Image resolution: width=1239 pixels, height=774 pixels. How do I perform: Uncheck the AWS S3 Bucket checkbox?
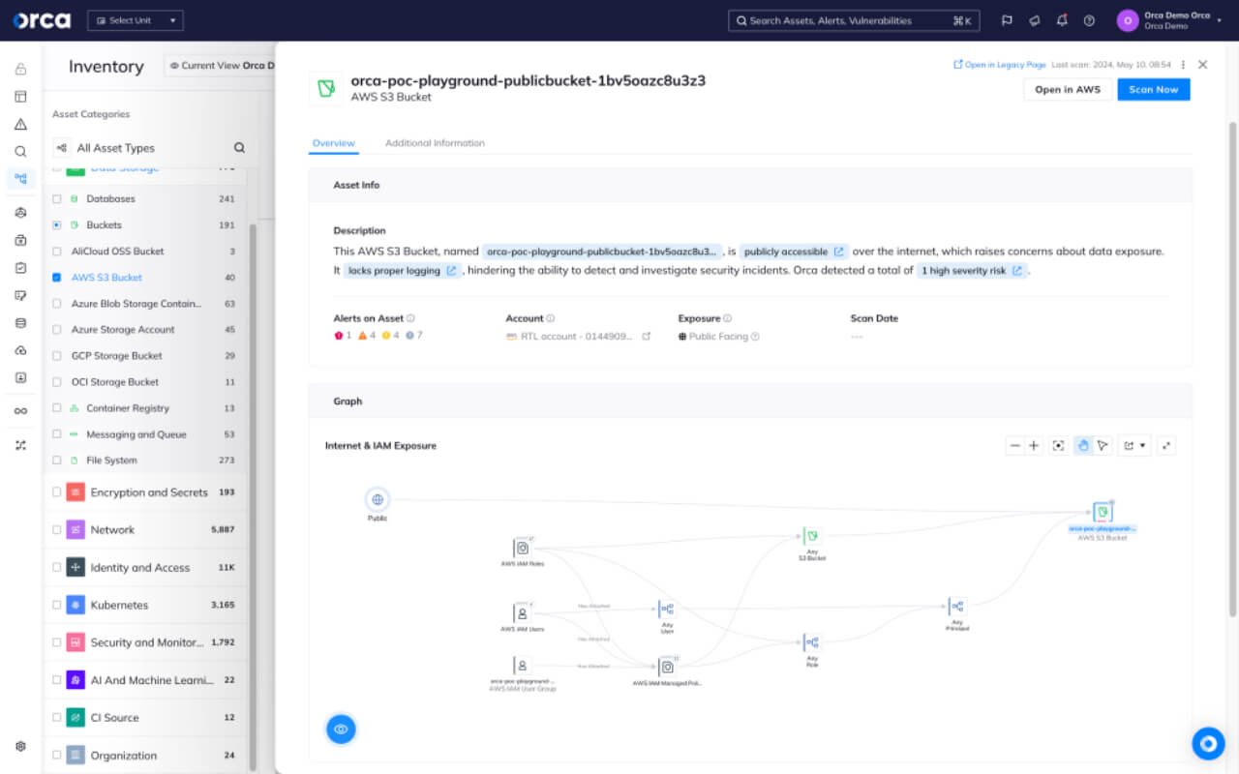click(56, 277)
